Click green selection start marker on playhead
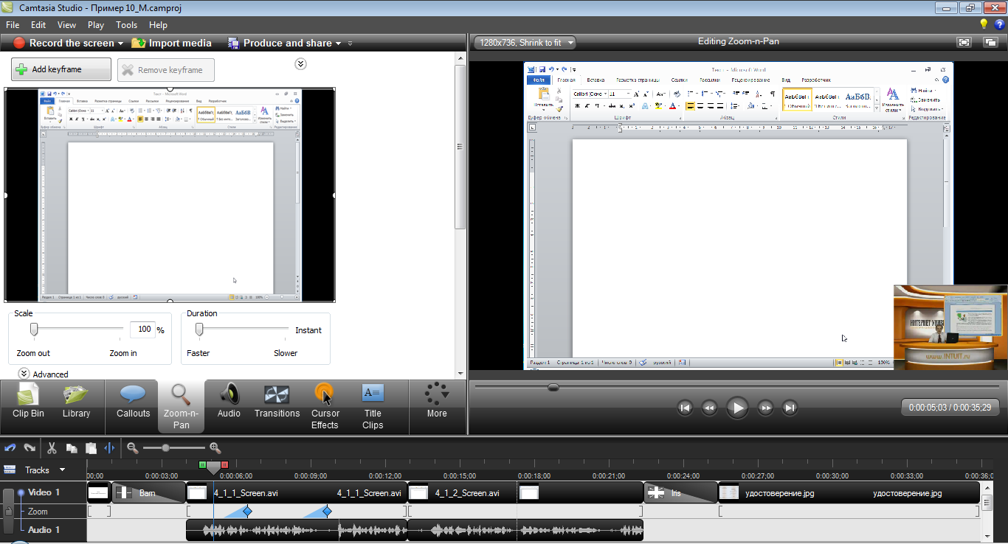 point(202,465)
